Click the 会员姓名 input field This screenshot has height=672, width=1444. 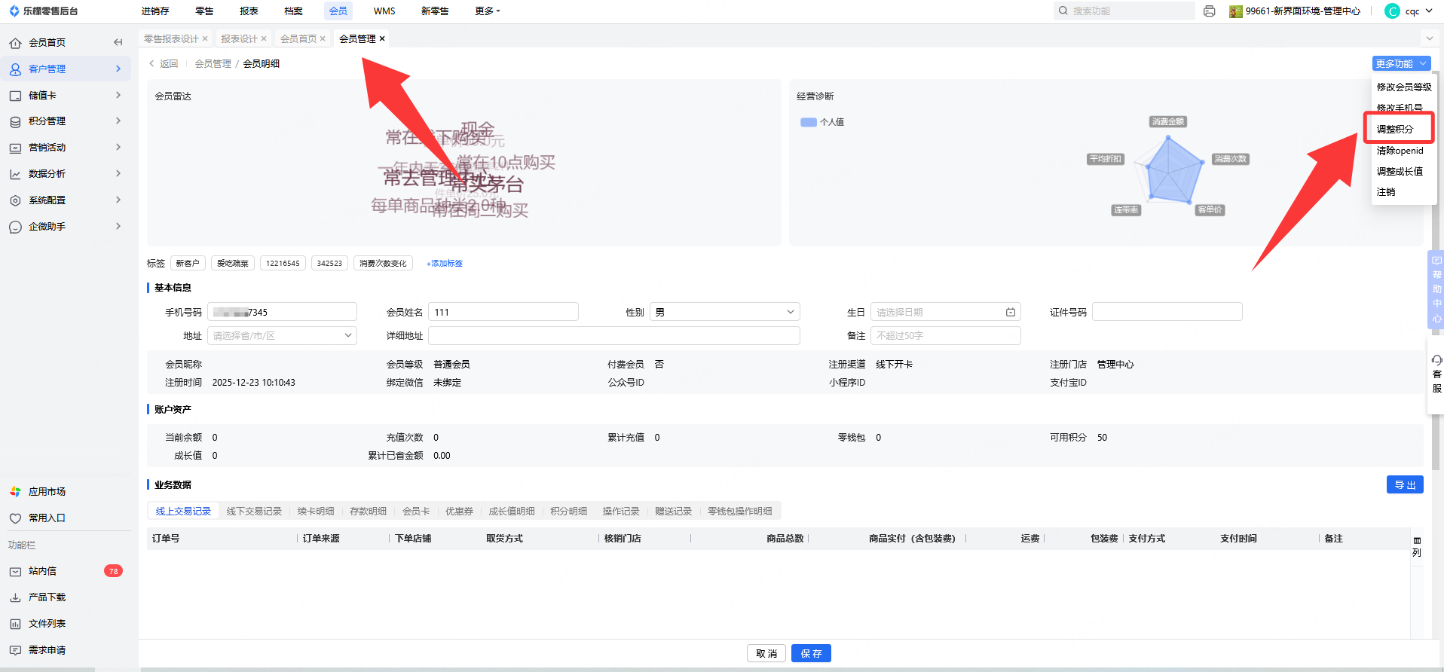click(503, 312)
